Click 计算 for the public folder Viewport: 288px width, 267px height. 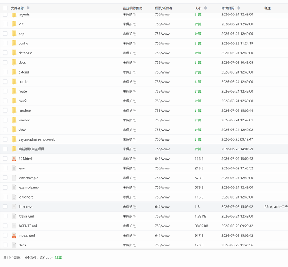(198, 82)
